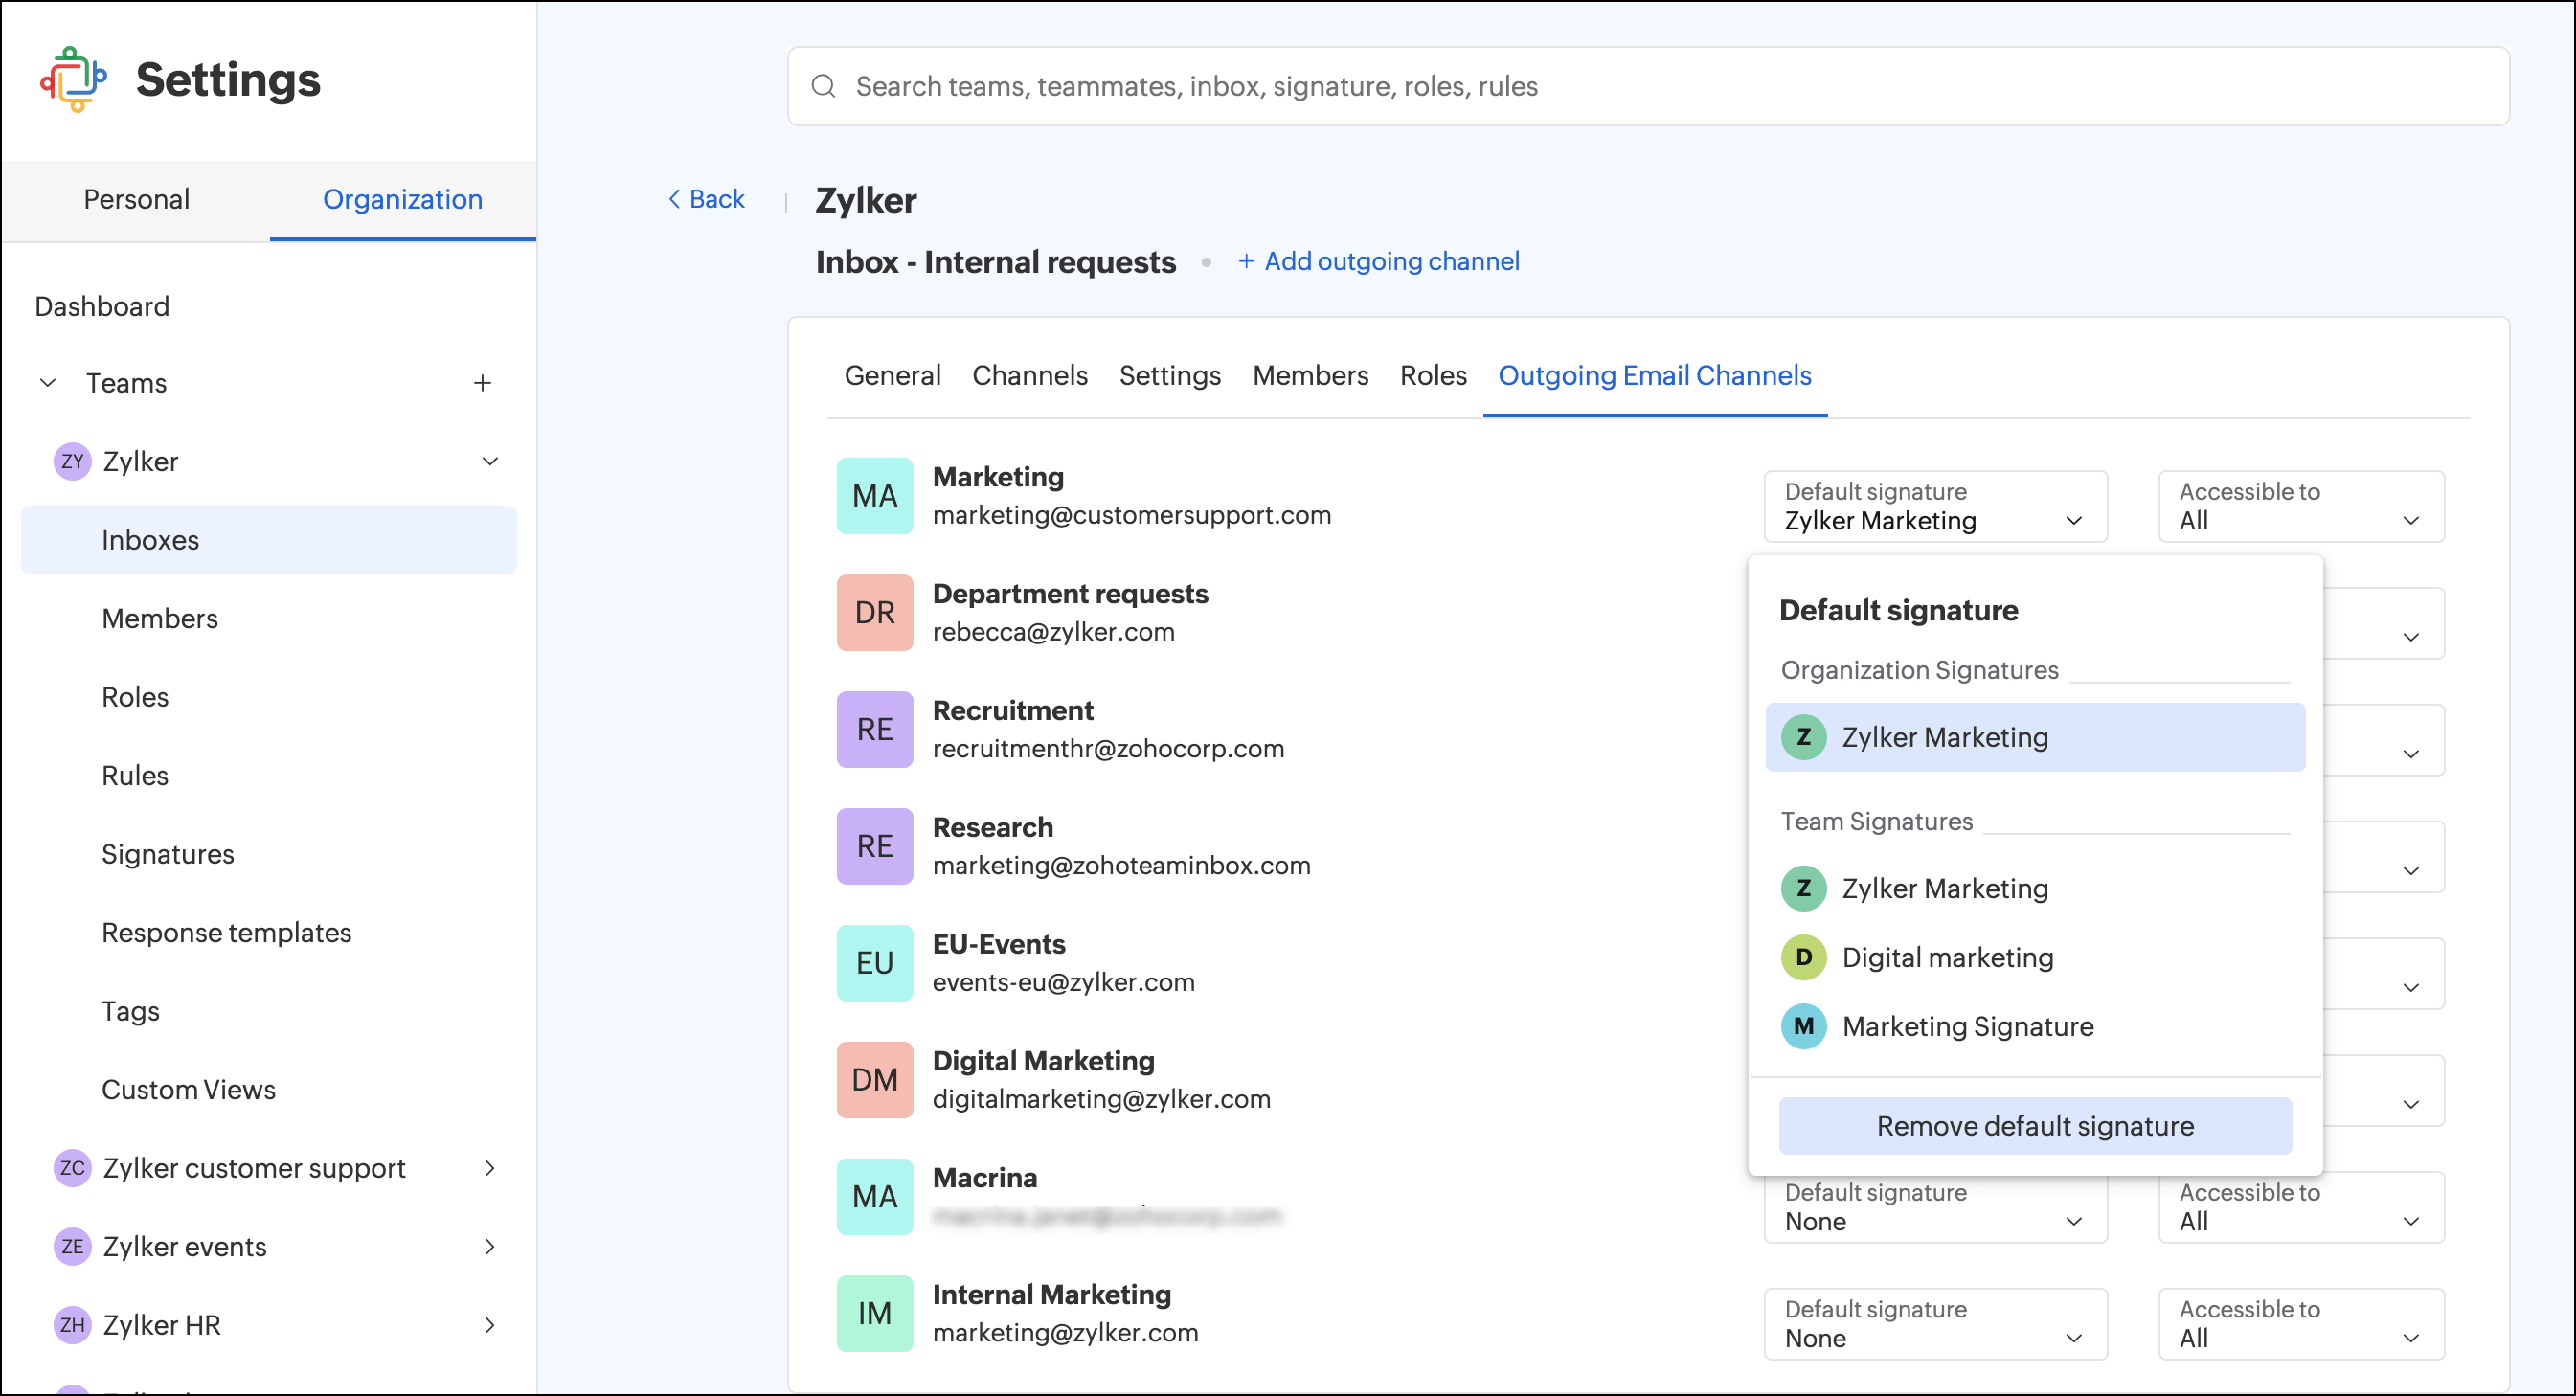Click the EU avatar of EU-Events channel

click(x=875, y=963)
